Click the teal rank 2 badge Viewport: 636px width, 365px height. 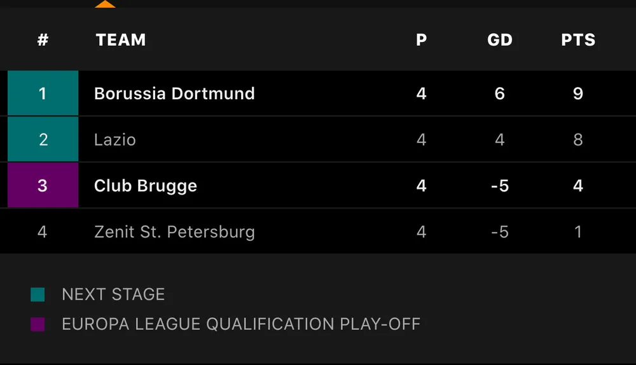pos(43,139)
